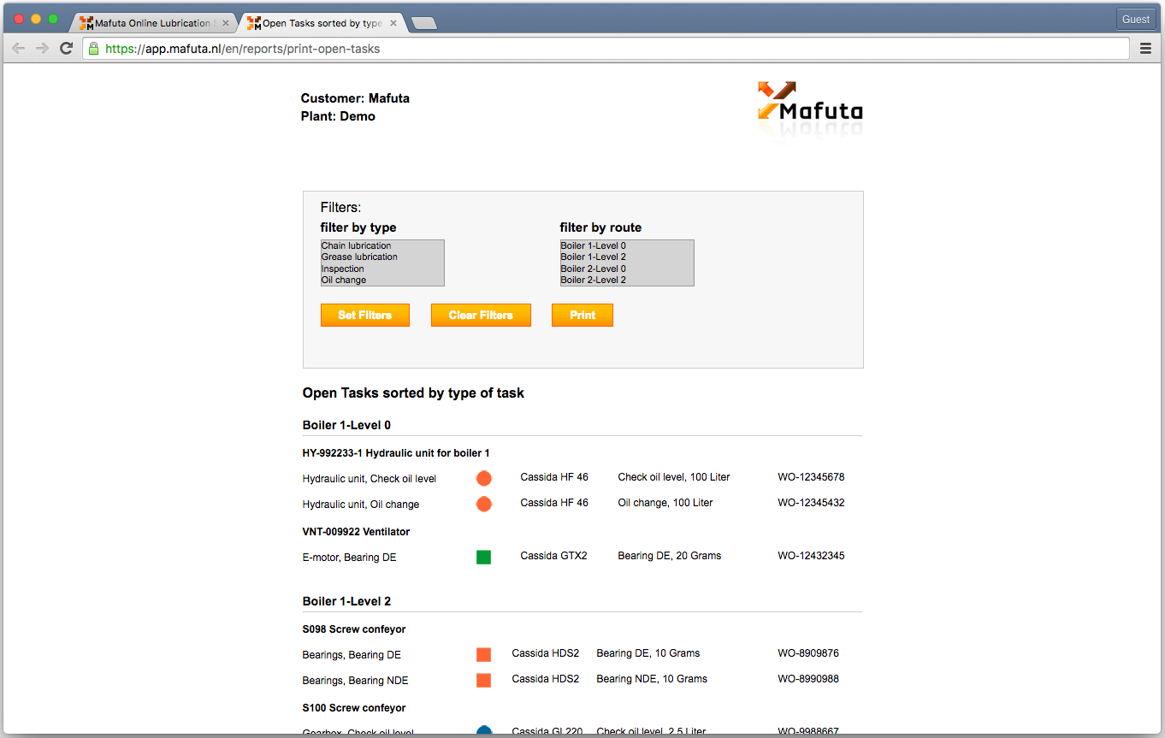Click the browser back arrow

[18, 49]
